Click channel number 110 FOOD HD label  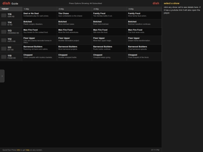click(x=12, y=57)
